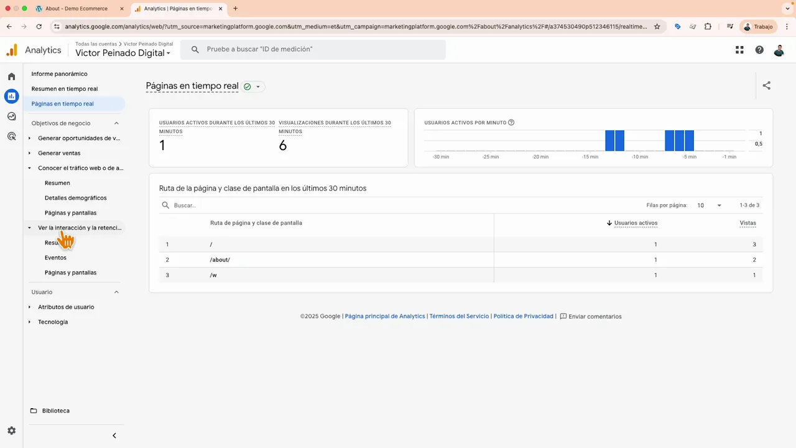This screenshot has width=796, height=448.
Task: Open the Home section in the navigation rail
Action: pyautogui.click(x=11, y=76)
